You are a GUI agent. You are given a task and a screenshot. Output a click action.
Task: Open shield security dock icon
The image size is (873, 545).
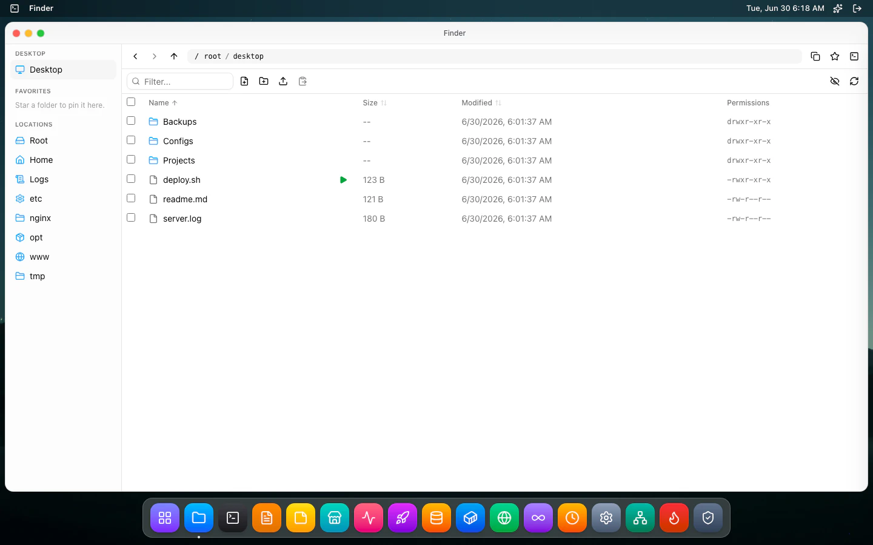[708, 518]
